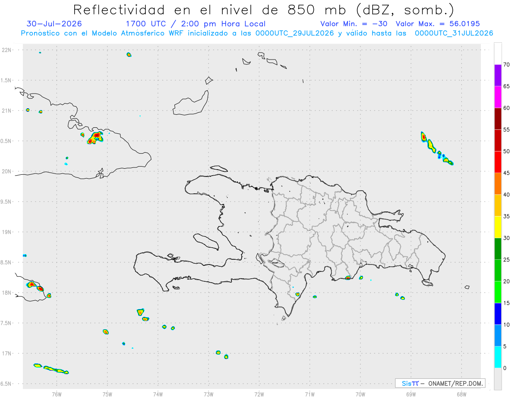Click the '17N' latitude label

pyautogui.click(x=7, y=353)
